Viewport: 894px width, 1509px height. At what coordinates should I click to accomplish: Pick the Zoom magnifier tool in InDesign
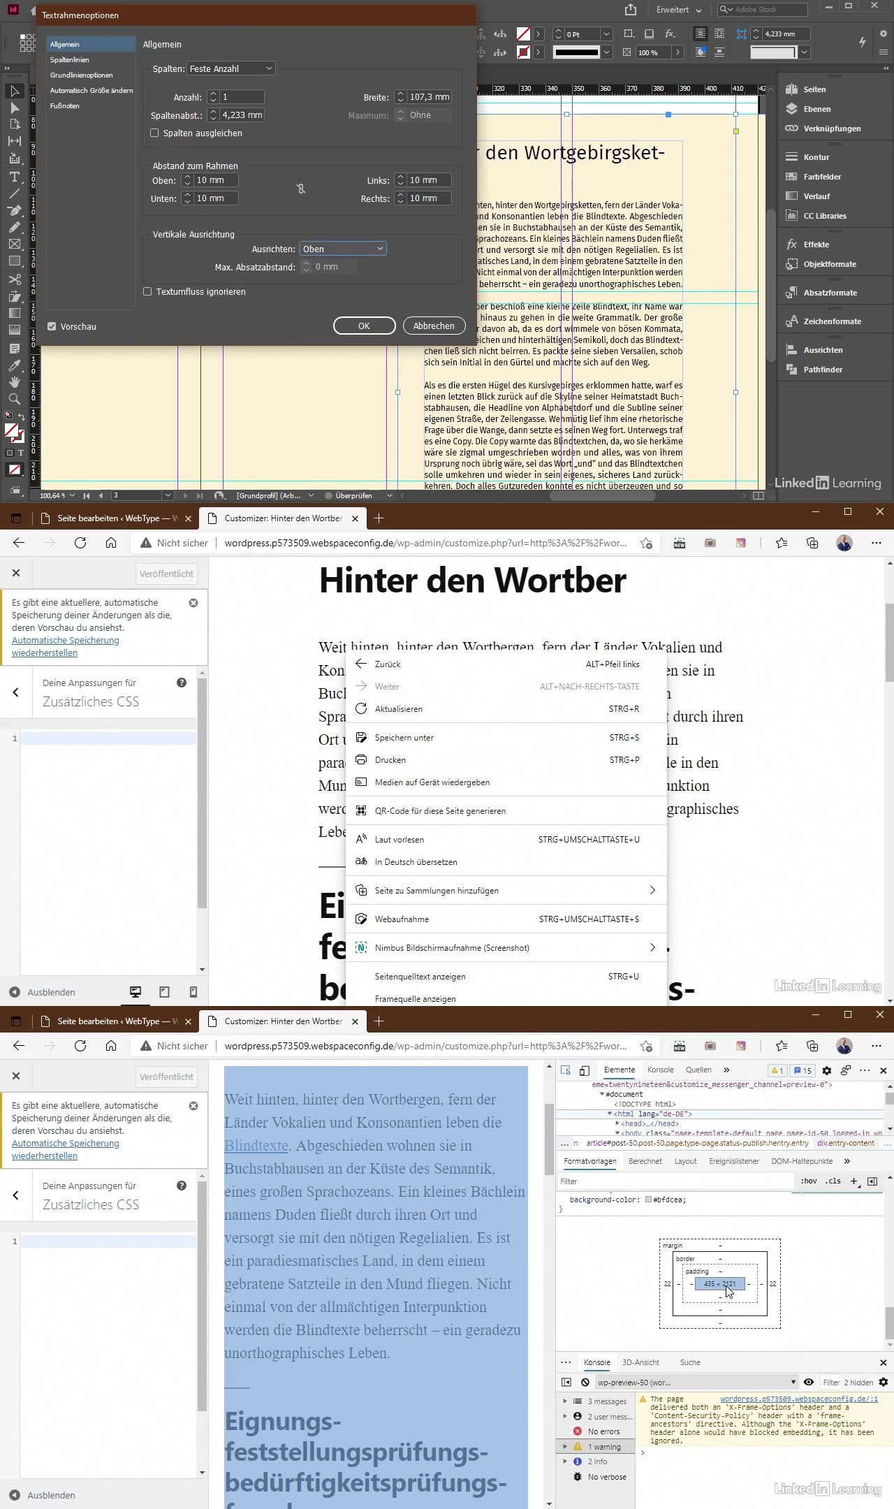pos(14,399)
